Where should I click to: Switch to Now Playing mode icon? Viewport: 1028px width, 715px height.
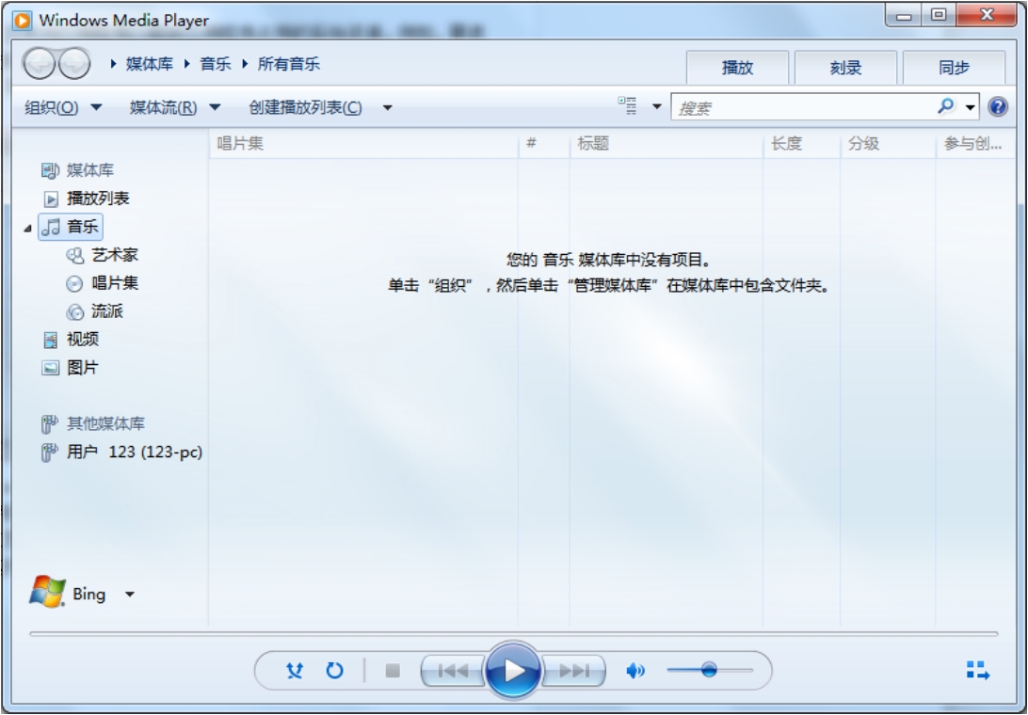(x=977, y=671)
